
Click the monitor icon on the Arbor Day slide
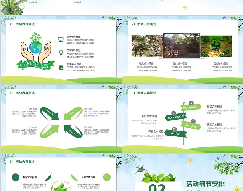[x=61, y=39]
